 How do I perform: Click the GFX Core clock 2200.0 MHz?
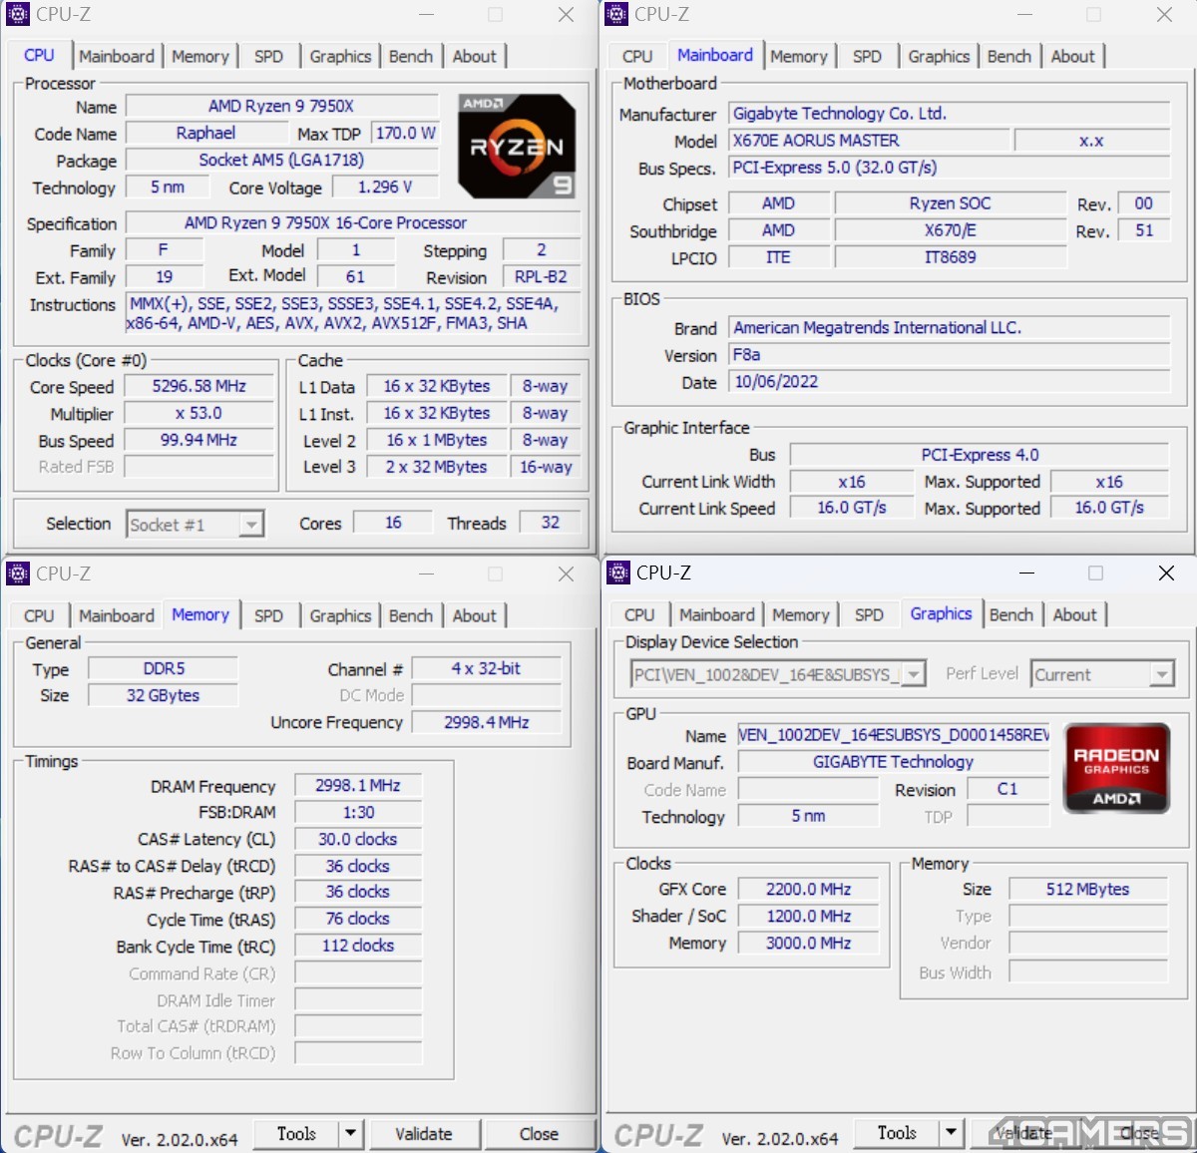[x=808, y=889]
